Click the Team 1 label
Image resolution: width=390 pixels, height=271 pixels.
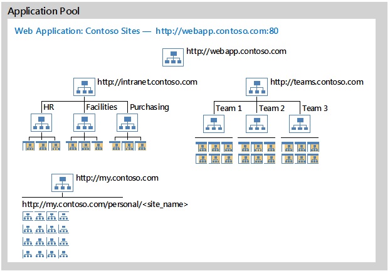pos(229,109)
